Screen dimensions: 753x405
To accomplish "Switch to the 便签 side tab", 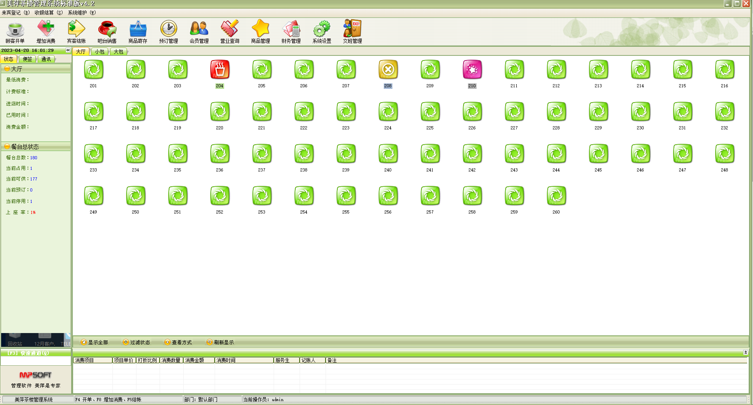I will click(28, 59).
